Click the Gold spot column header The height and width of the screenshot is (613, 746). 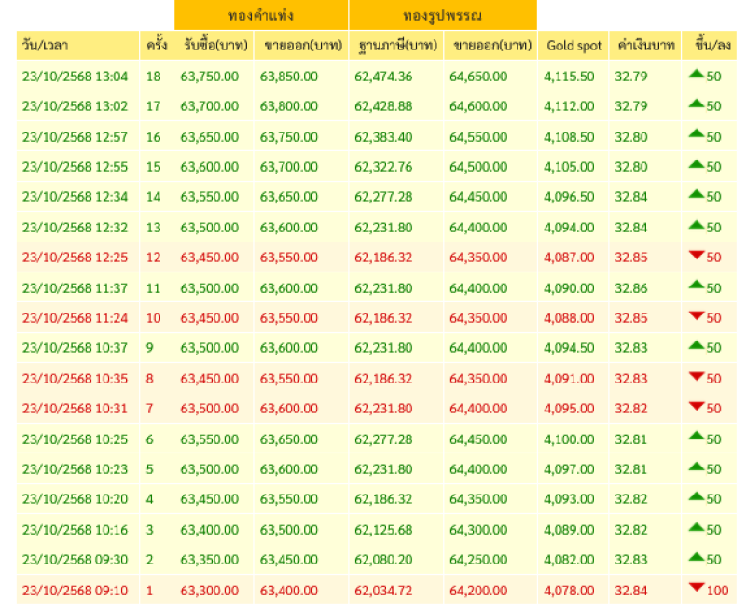573,46
